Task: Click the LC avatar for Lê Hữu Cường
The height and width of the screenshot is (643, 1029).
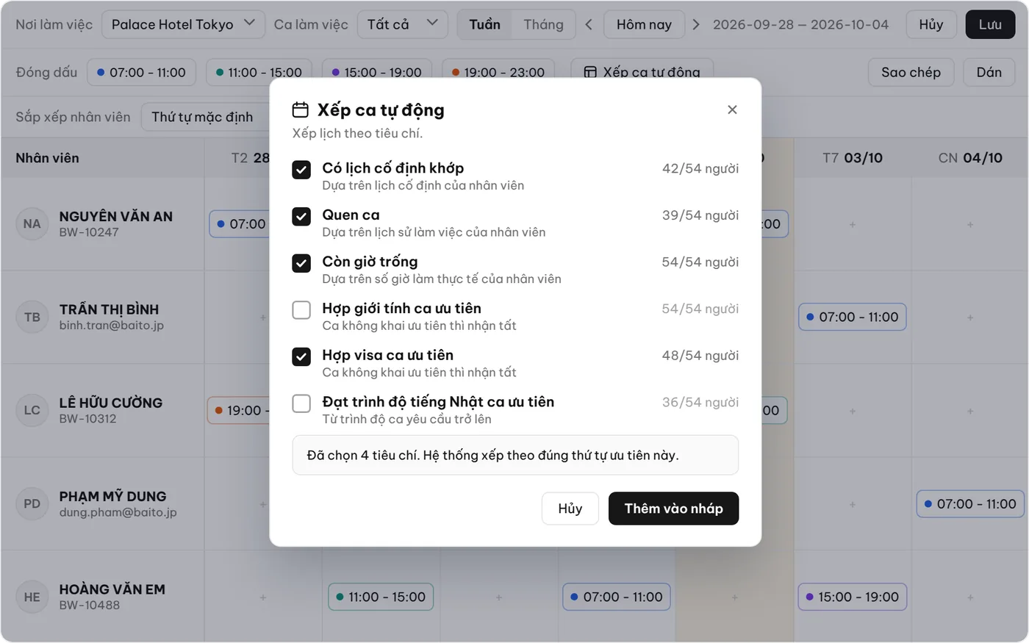Action: click(32, 411)
